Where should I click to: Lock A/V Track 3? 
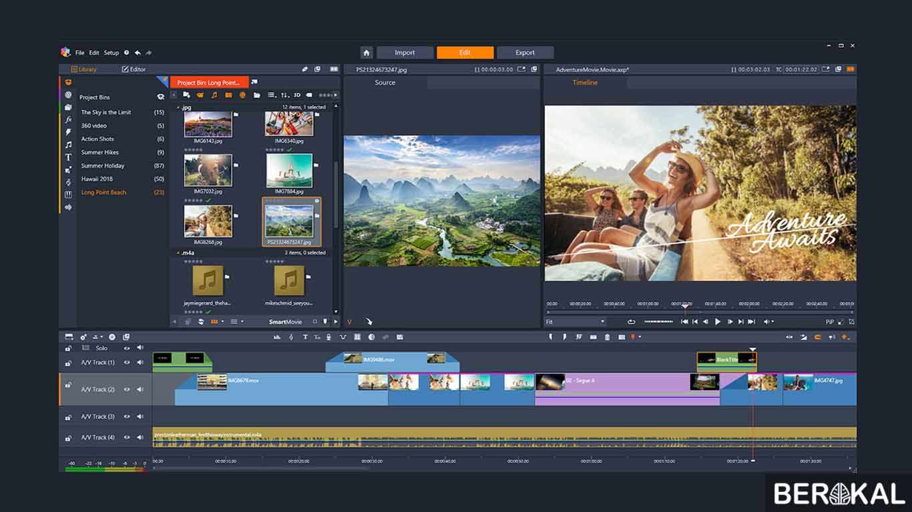[69, 416]
